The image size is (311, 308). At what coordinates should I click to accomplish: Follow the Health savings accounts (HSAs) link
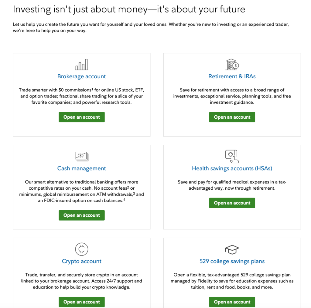tap(232, 168)
